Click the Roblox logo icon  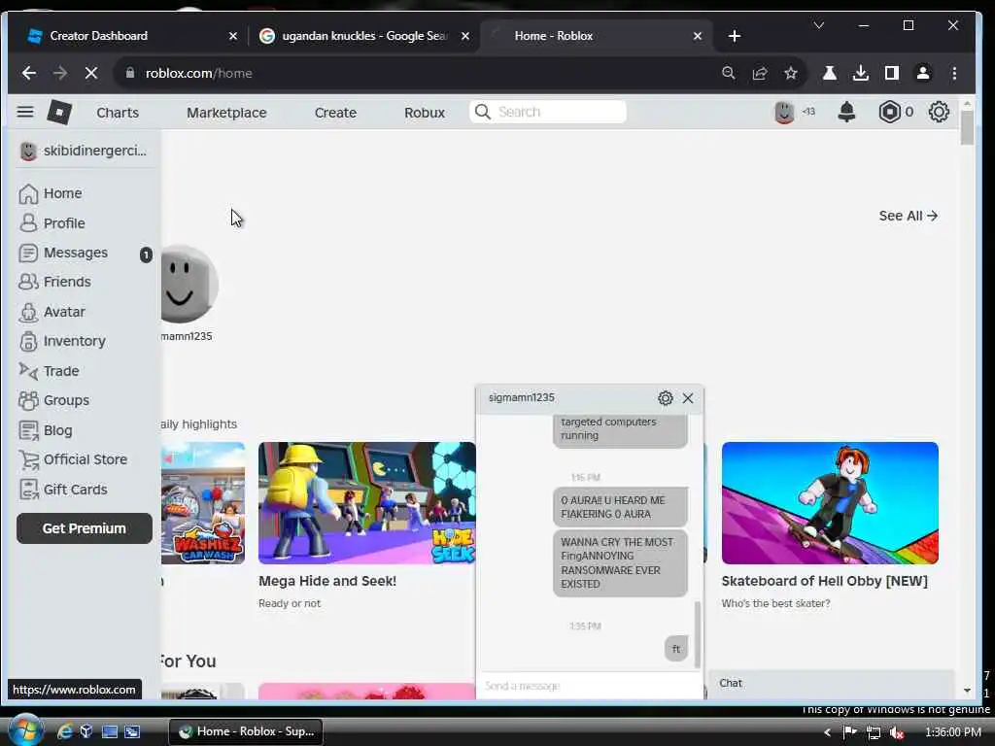pos(59,113)
